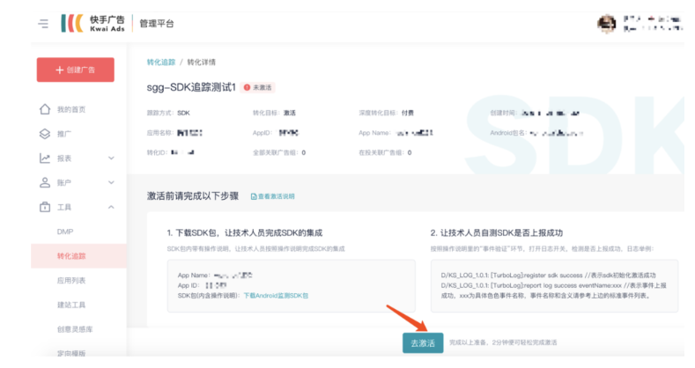Click the 完成以上准备 hint text
Screen dimensions: 695x368
coord(503,342)
